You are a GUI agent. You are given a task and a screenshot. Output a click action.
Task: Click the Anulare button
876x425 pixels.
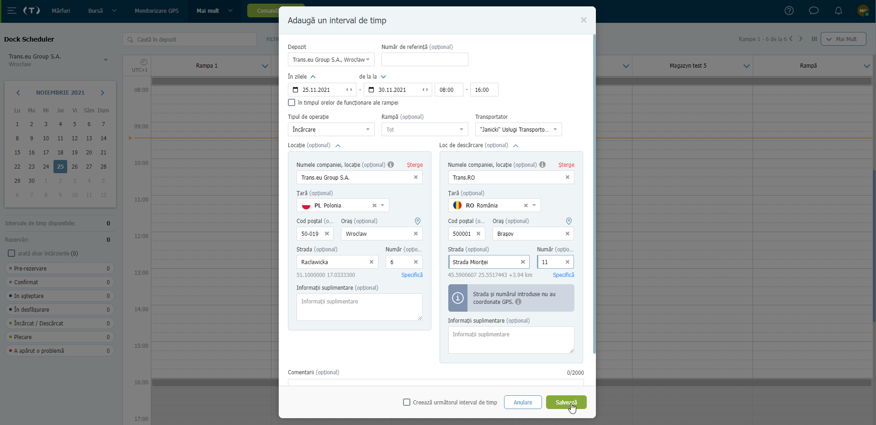tap(523, 402)
